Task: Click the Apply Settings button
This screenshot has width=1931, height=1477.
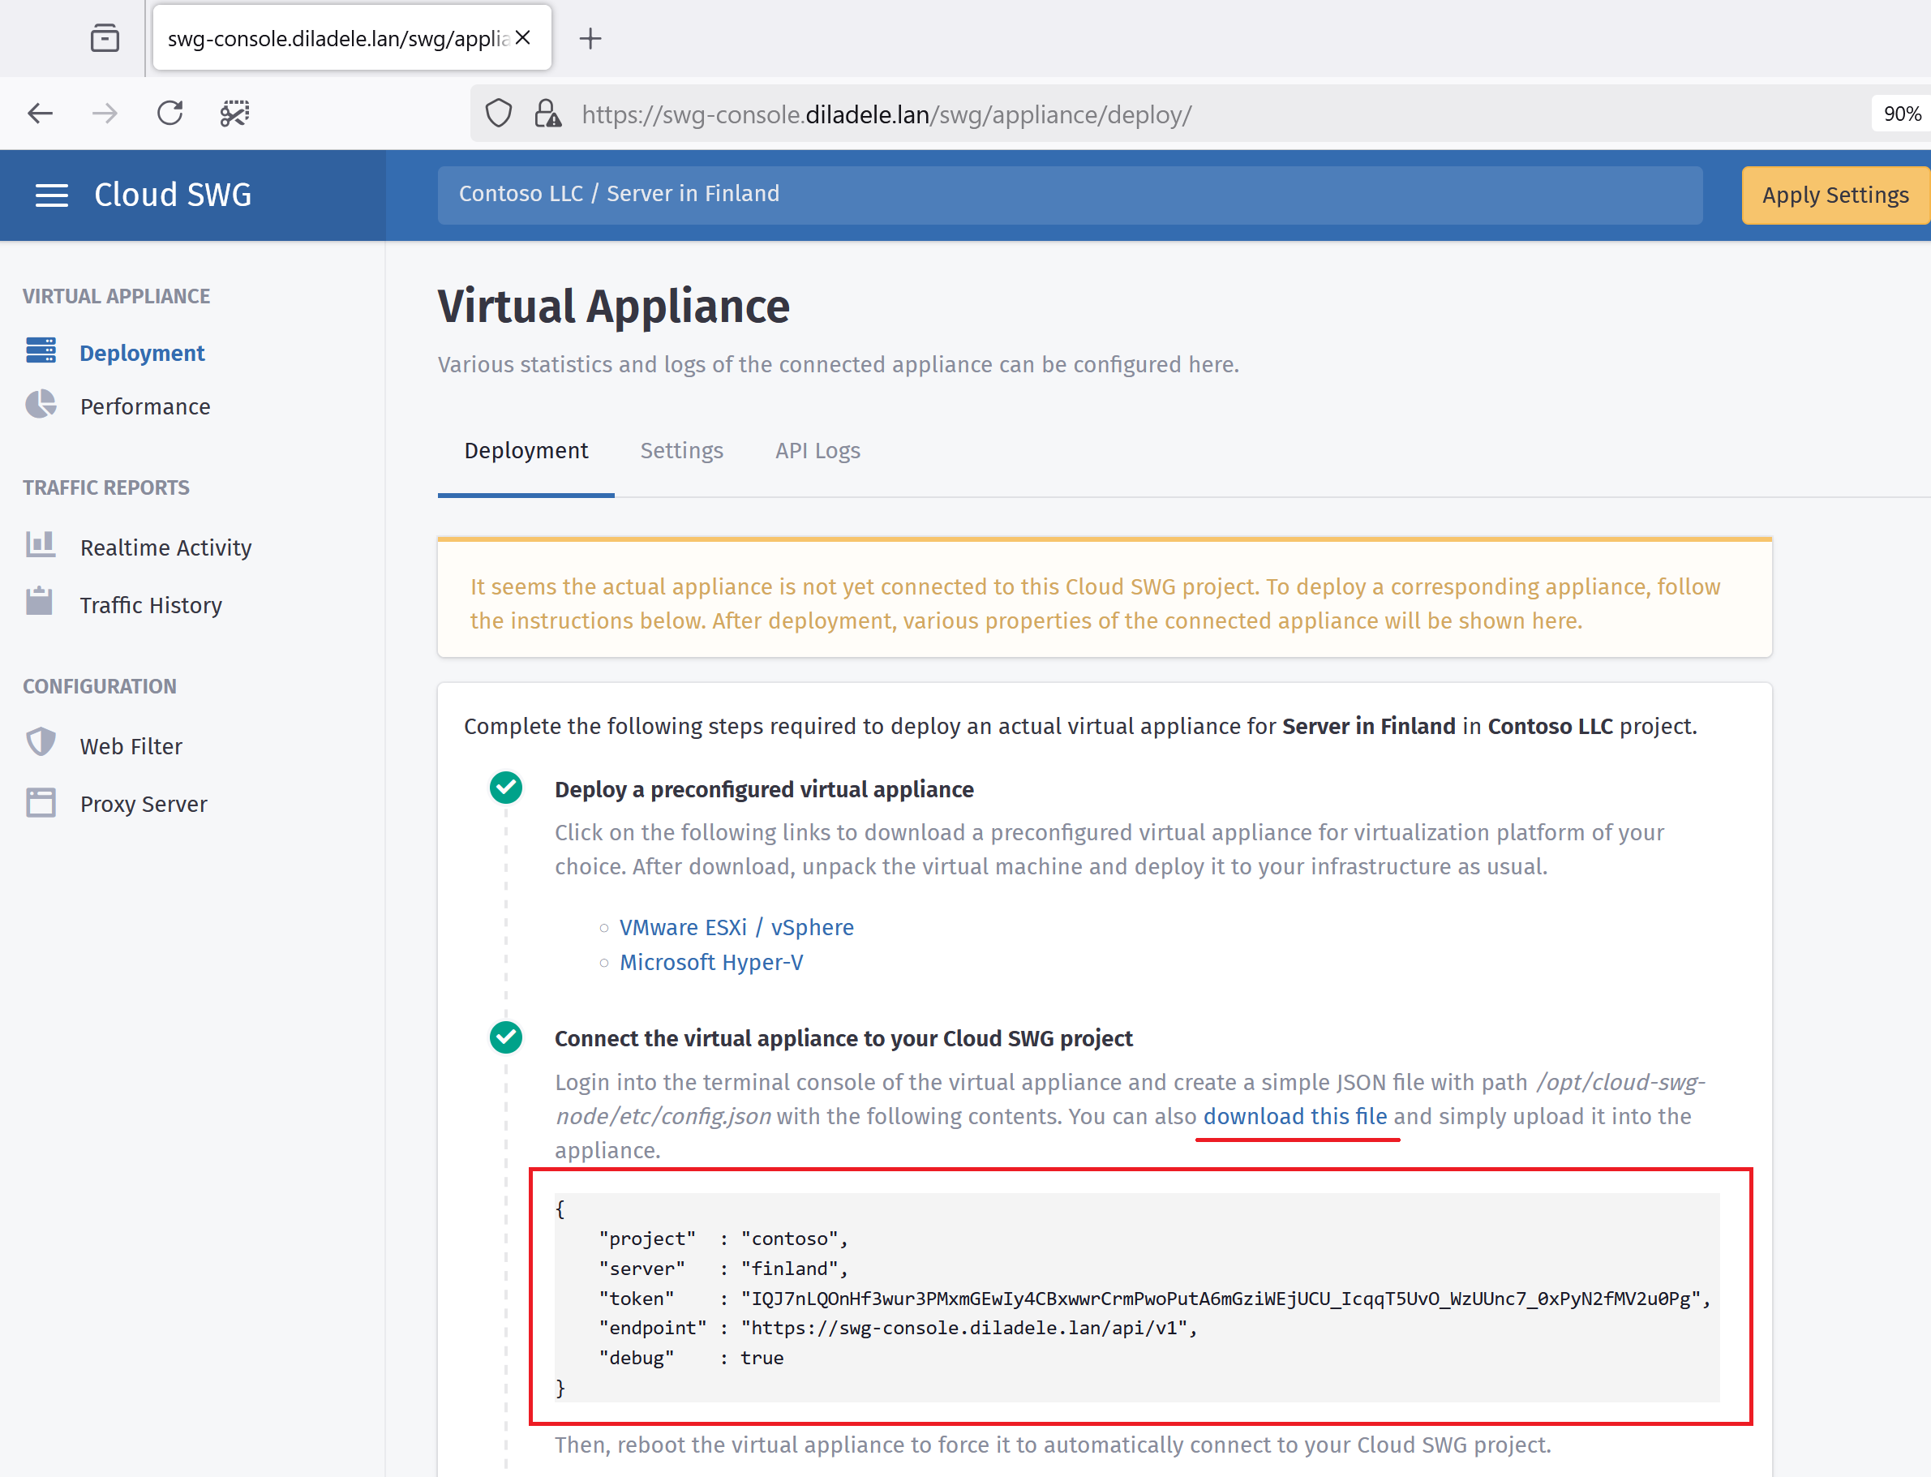Action: click(x=1835, y=195)
